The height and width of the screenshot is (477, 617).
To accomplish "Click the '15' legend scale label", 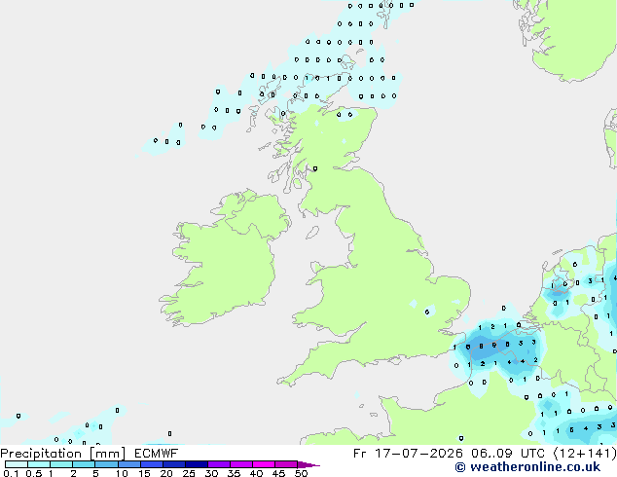I will pos(144,473).
